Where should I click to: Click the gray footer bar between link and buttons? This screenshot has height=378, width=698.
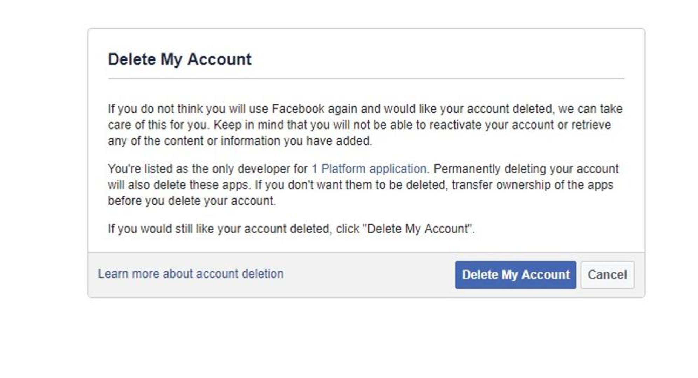[x=368, y=275]
